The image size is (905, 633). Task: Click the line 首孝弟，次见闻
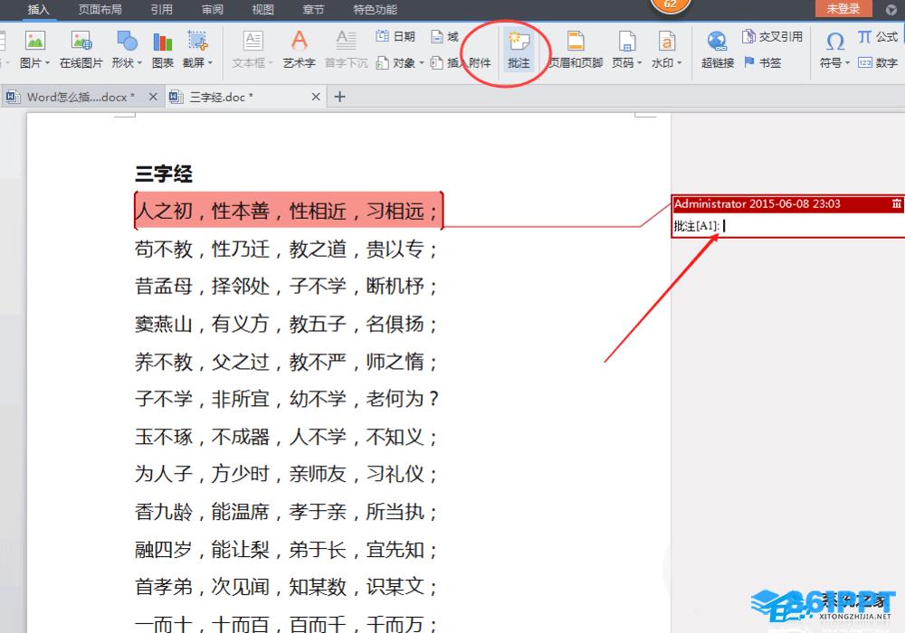click(x=286, y=587)
